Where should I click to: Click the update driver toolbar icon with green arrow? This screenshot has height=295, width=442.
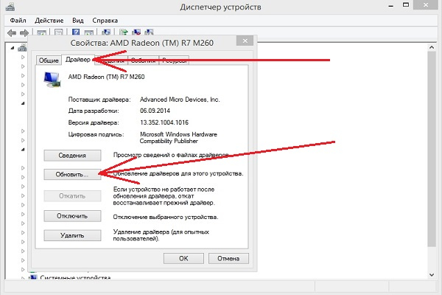[124, 32]
